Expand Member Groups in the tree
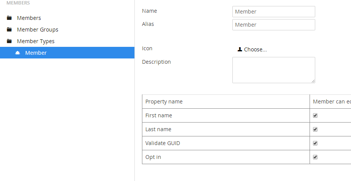351x181 pixels. pyautogui.click(x=38, y=30)
